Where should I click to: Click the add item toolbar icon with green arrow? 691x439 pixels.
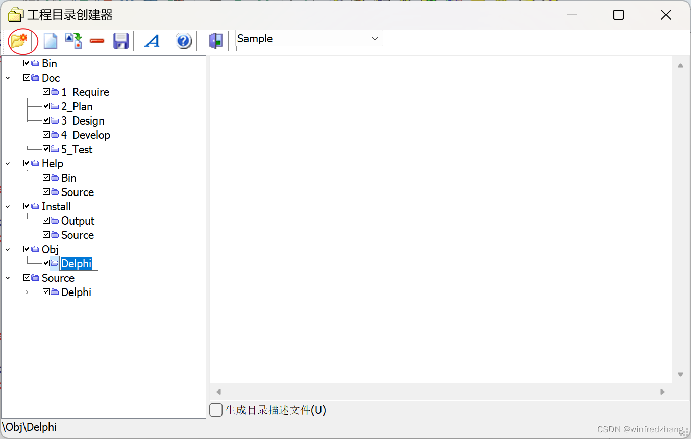pyautogui.click(x=74, y=40)
